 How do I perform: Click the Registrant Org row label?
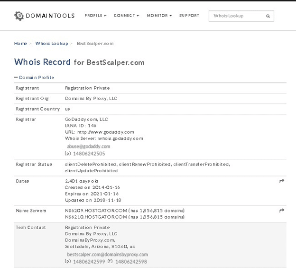(x=32, y=99)
